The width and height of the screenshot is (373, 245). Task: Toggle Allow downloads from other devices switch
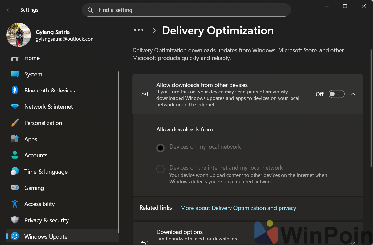tap(336, 94)
